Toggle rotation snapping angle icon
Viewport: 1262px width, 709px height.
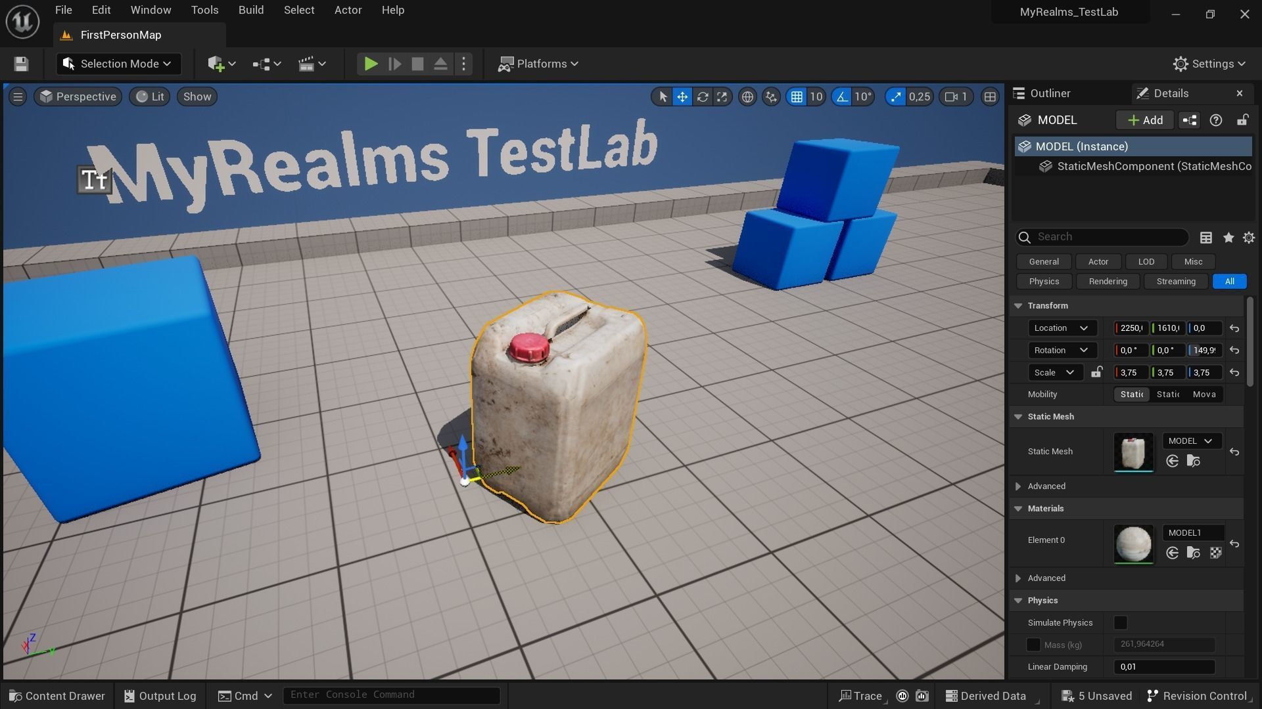842,97
